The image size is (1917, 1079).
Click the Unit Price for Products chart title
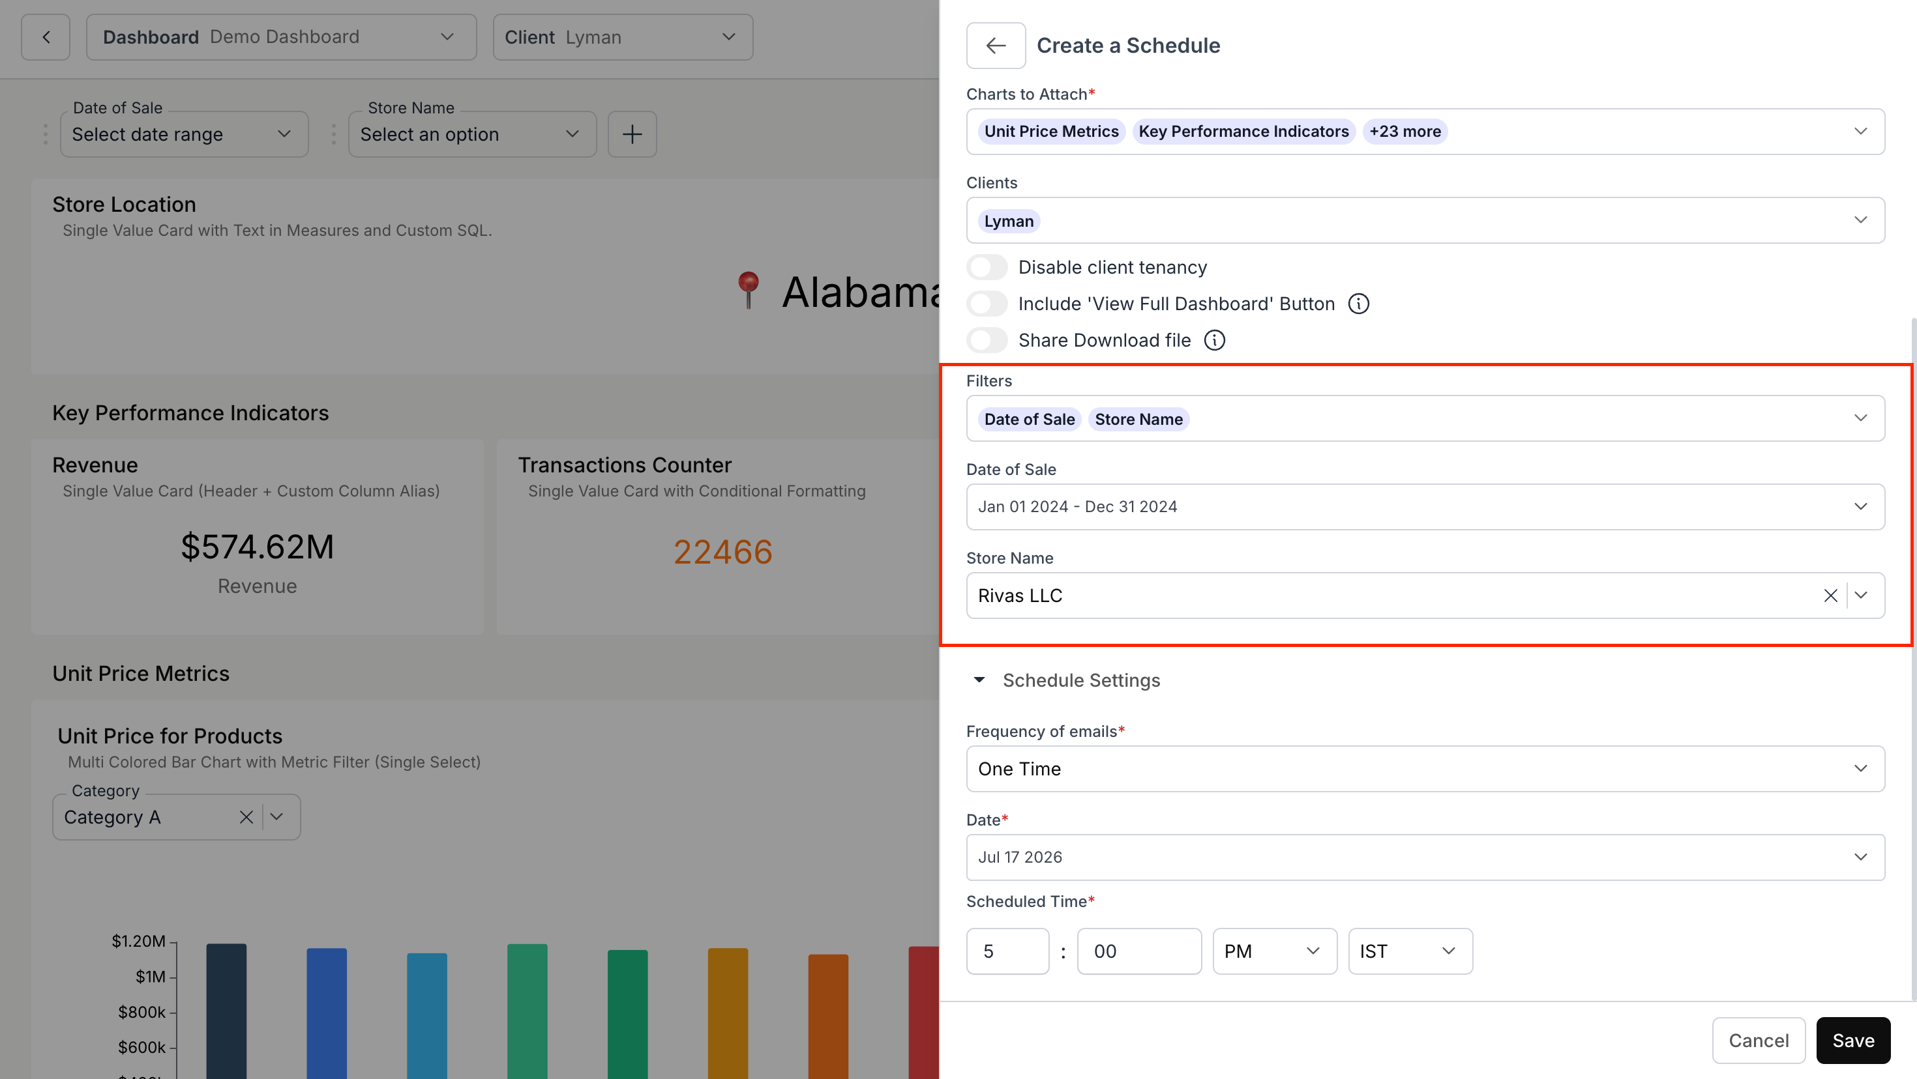point(170,736)
